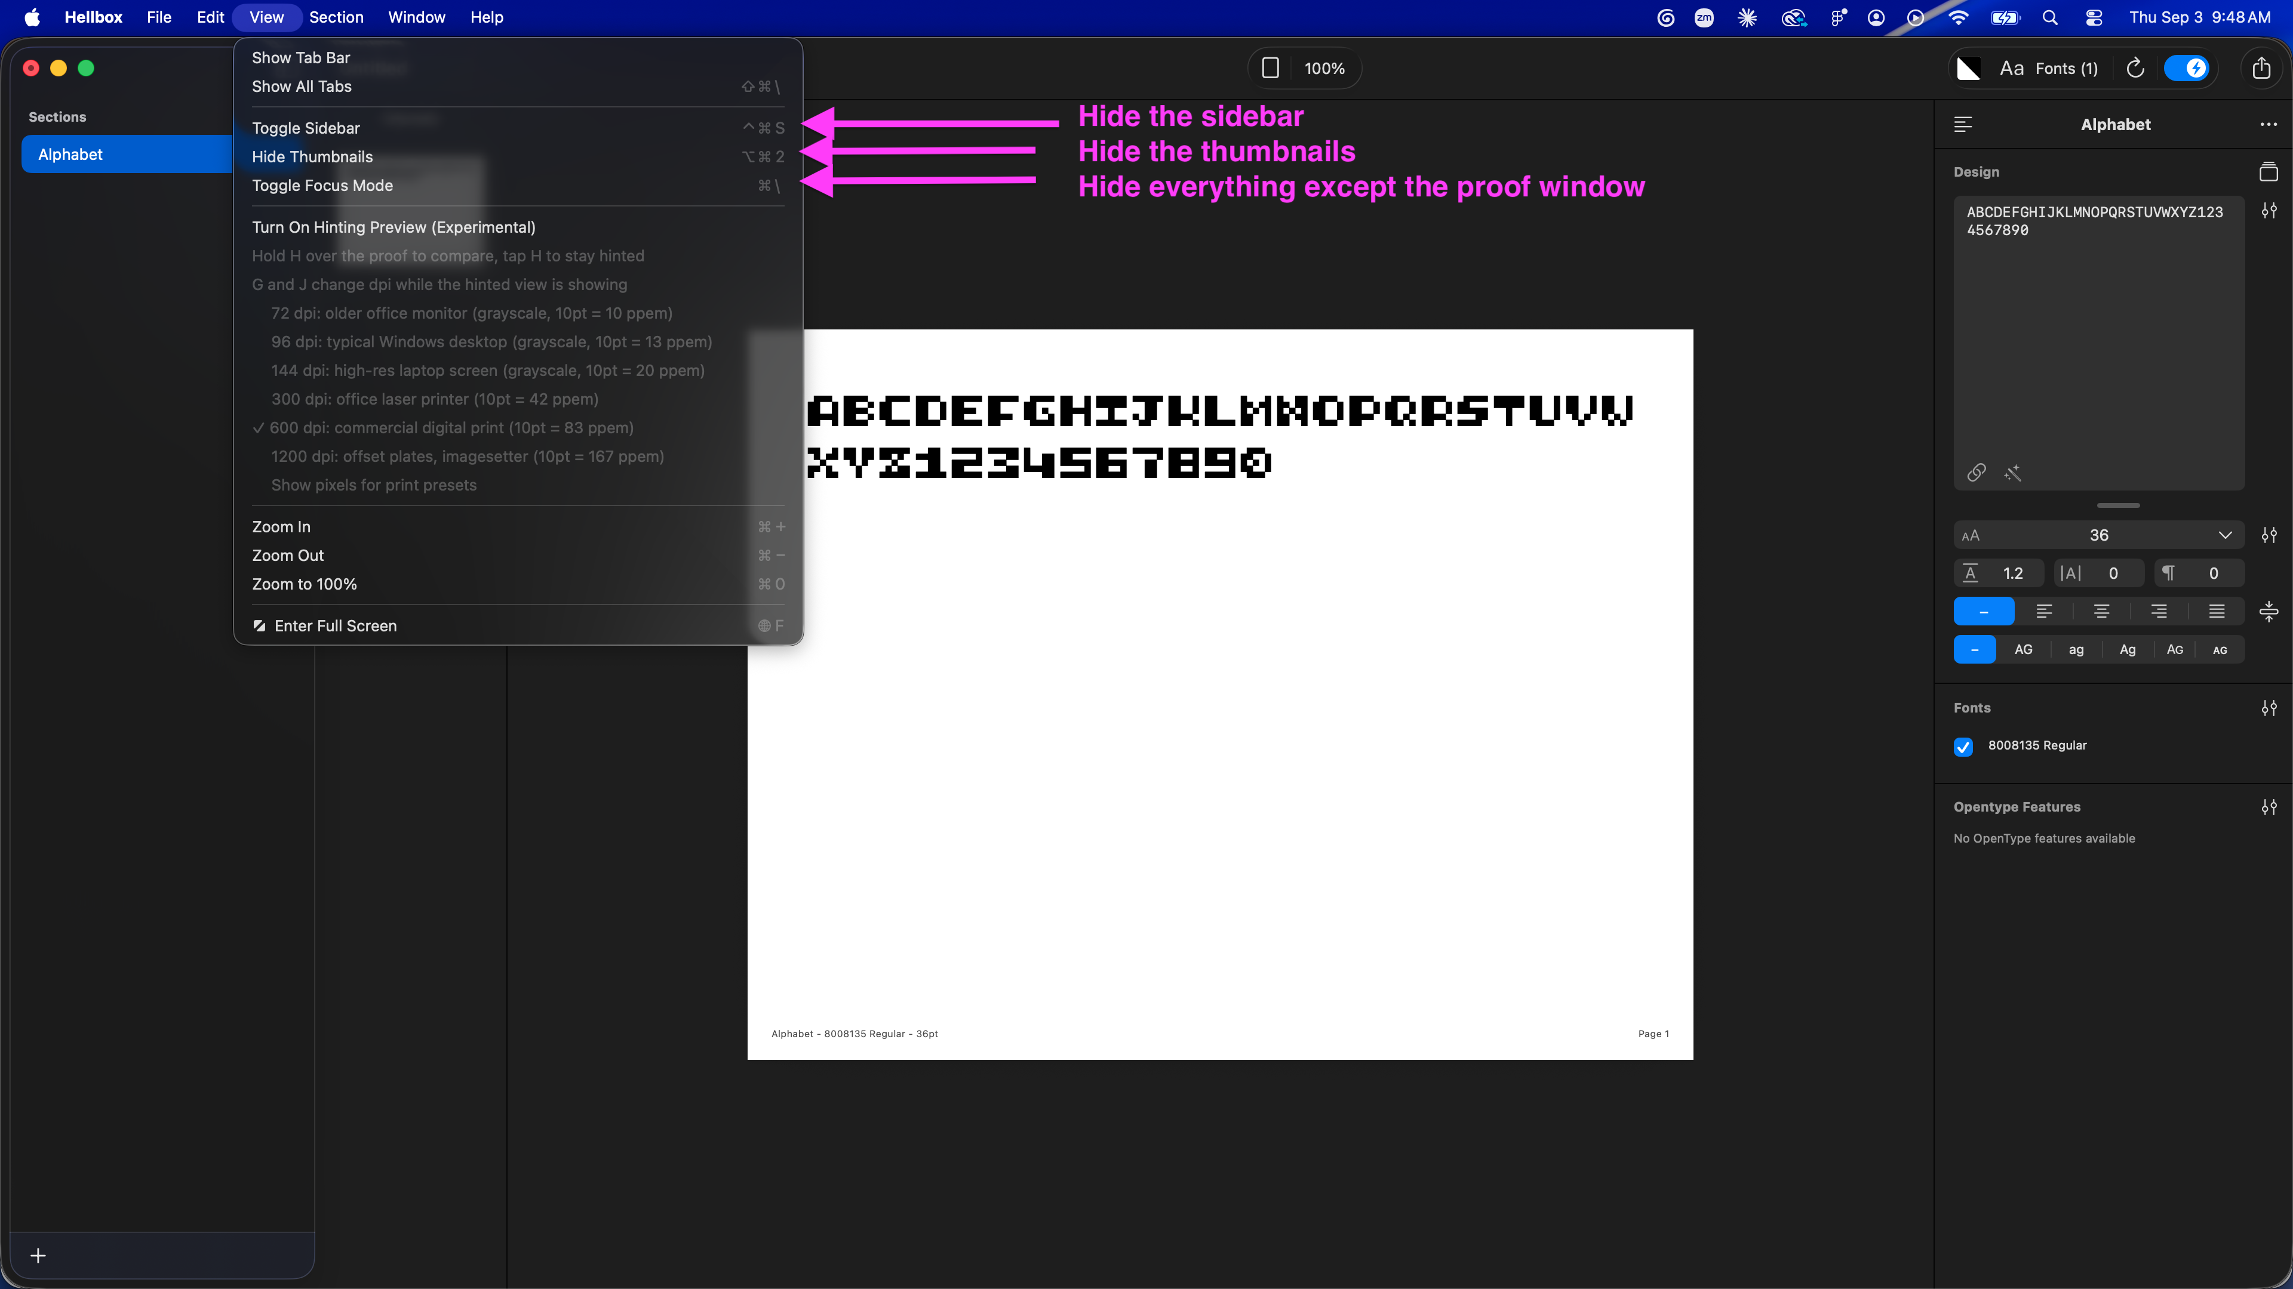Select right text alignment
2293x1289 pixels.
tap(2159, 611)
